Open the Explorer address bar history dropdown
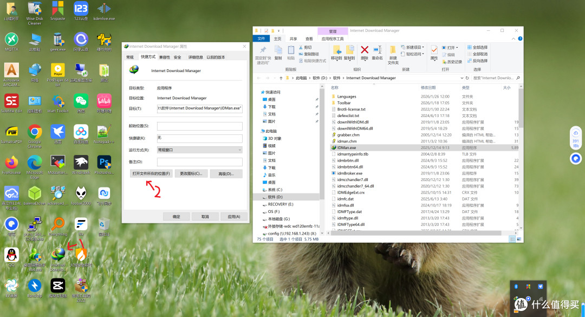Viewport: 585px width, 317px height. (x=462, y=78)
